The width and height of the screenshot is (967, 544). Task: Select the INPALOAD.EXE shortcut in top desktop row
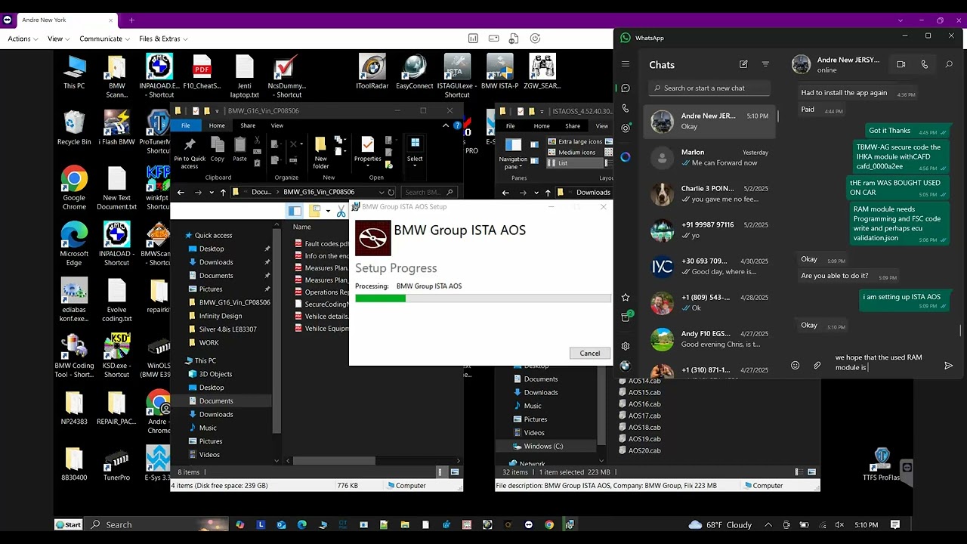coord(158,77)
